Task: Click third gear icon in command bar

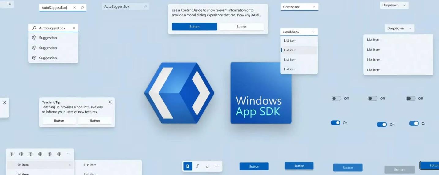Action: point(31,154)
